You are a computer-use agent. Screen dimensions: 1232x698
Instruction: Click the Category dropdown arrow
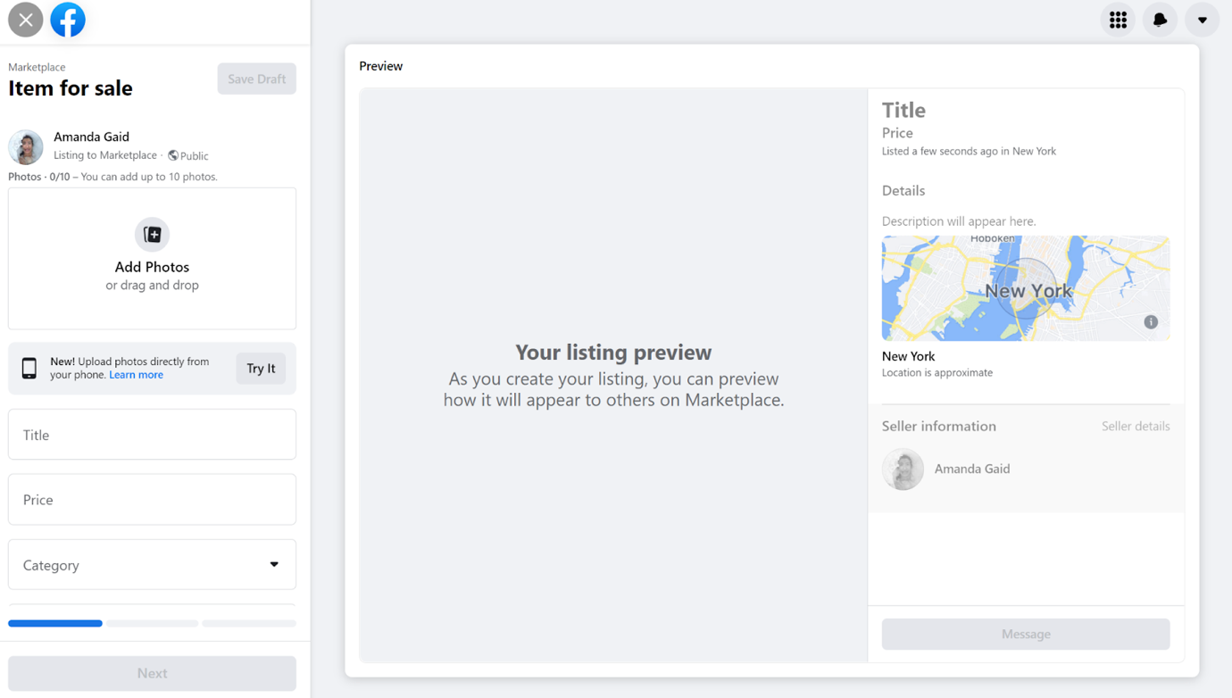pyautogui.click(x=274, y=564)
